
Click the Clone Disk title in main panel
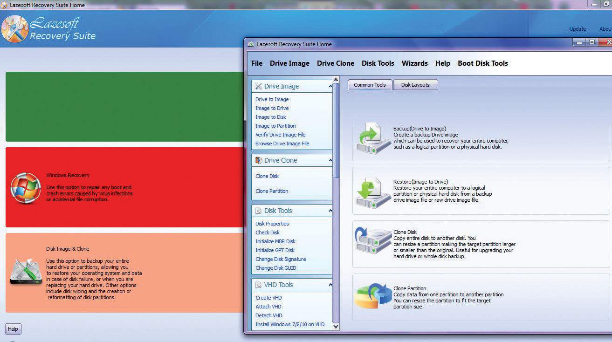405,232
